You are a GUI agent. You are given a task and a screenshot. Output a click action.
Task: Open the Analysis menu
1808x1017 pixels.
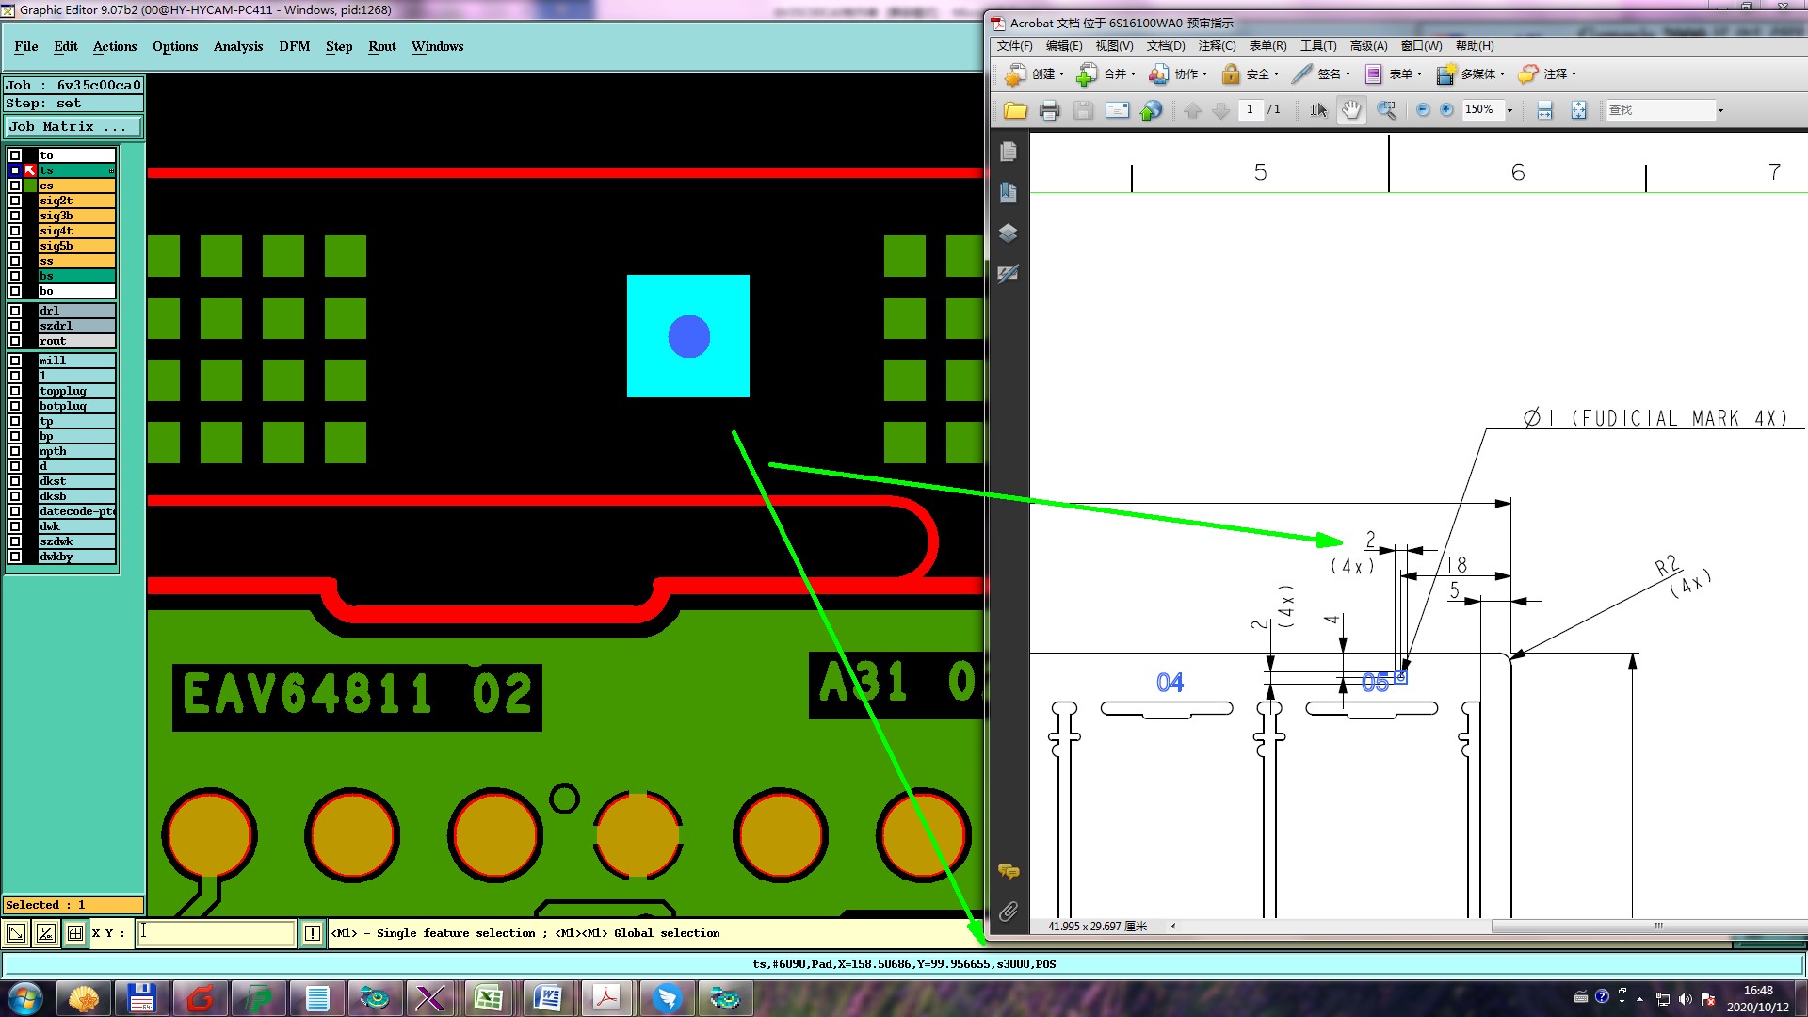[x=237, y=46]
